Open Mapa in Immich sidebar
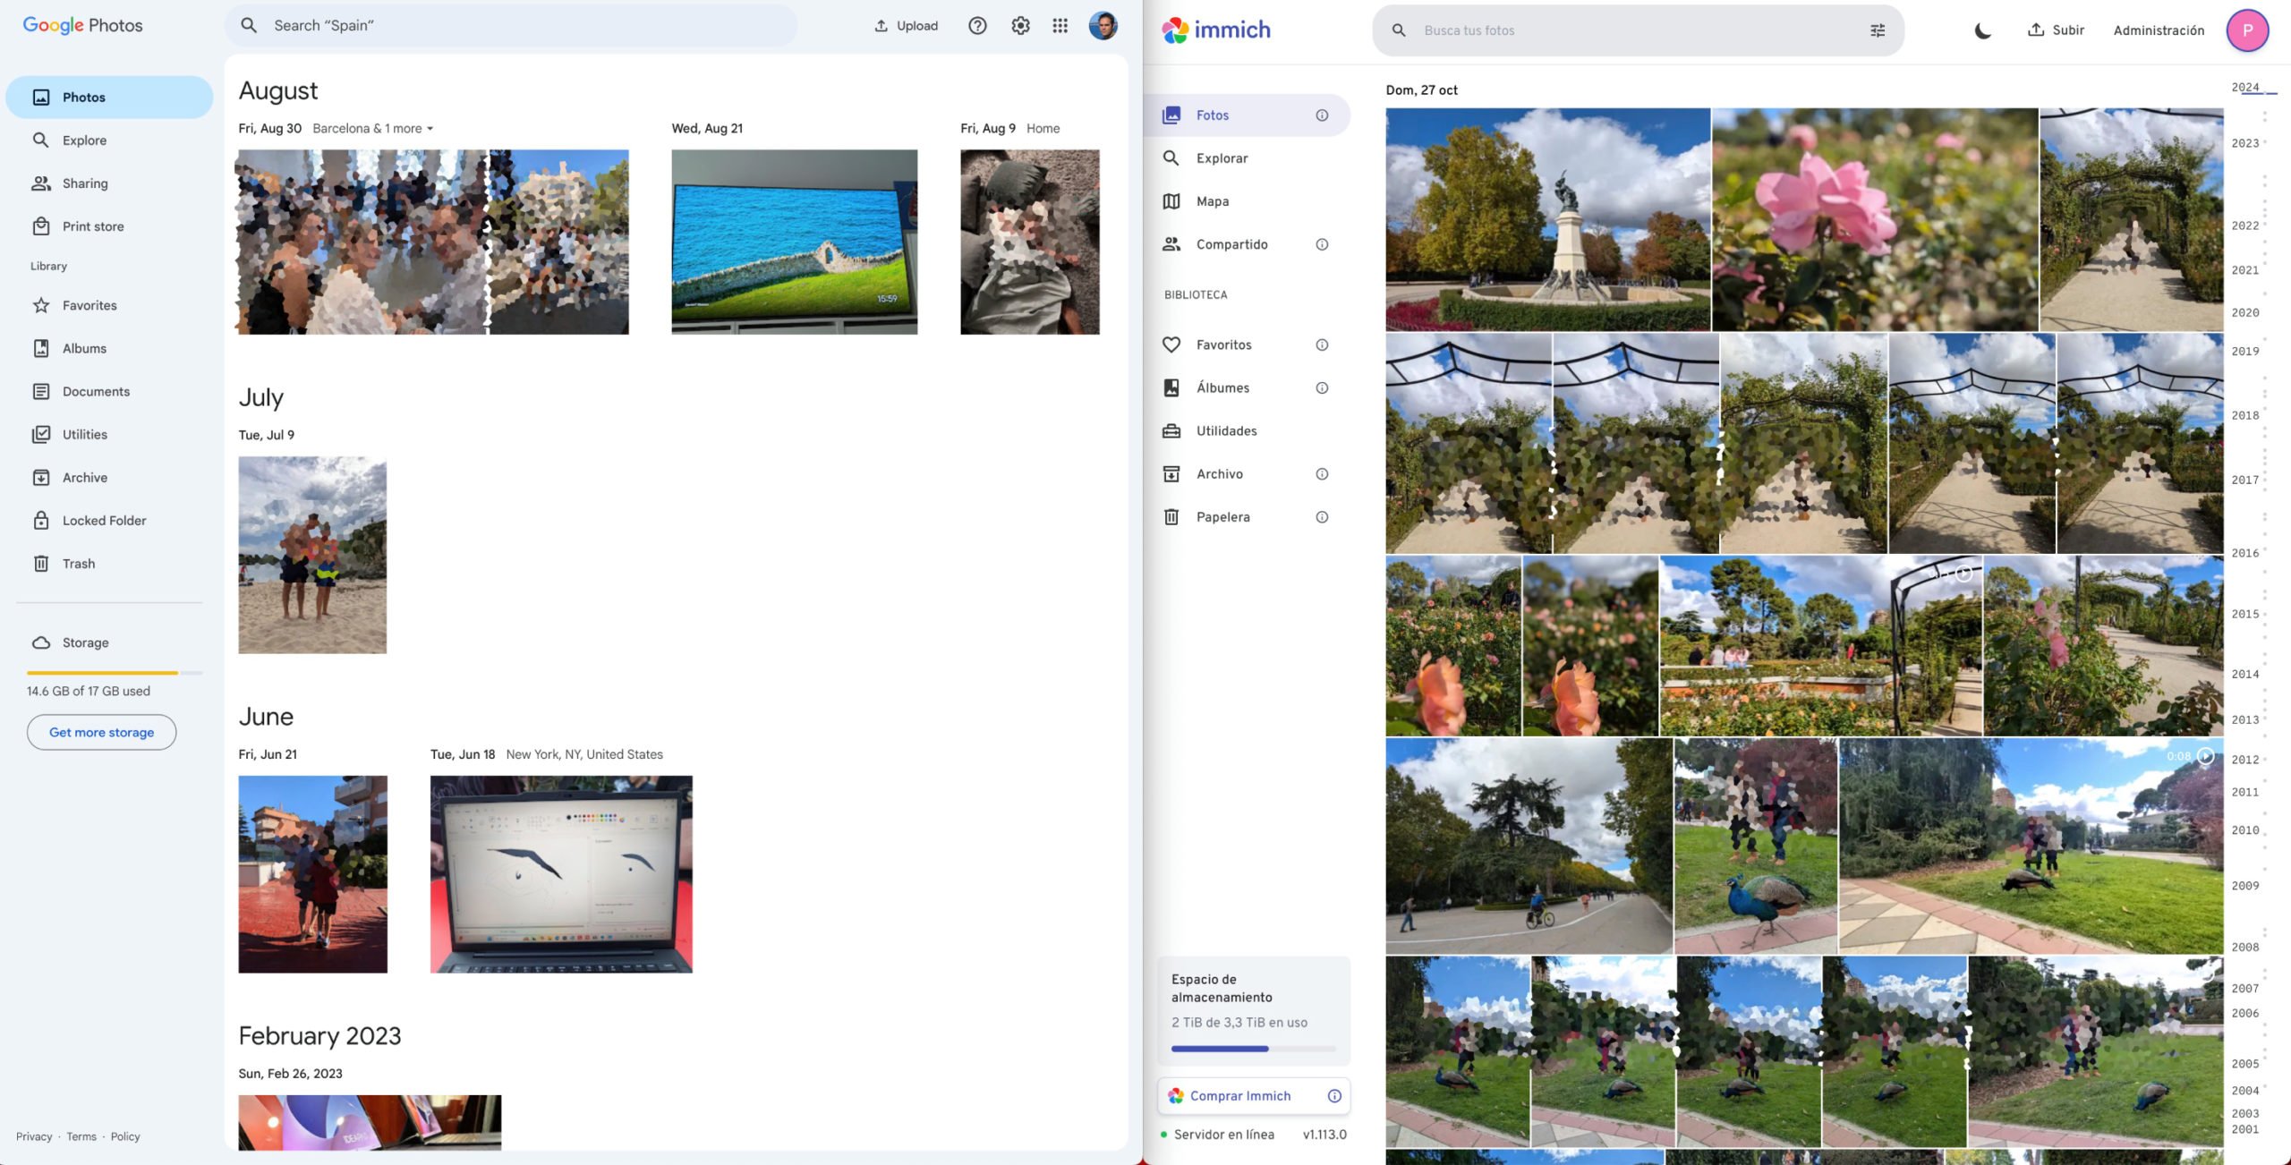 [x=1212, y=201]
